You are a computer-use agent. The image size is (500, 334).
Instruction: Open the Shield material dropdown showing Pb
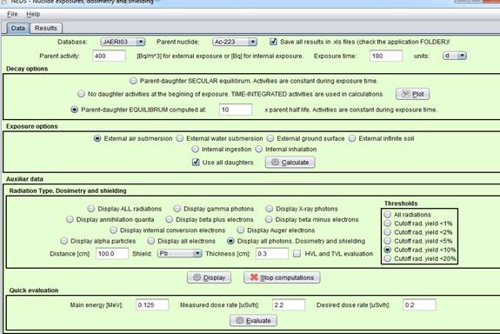coord(179,254)
